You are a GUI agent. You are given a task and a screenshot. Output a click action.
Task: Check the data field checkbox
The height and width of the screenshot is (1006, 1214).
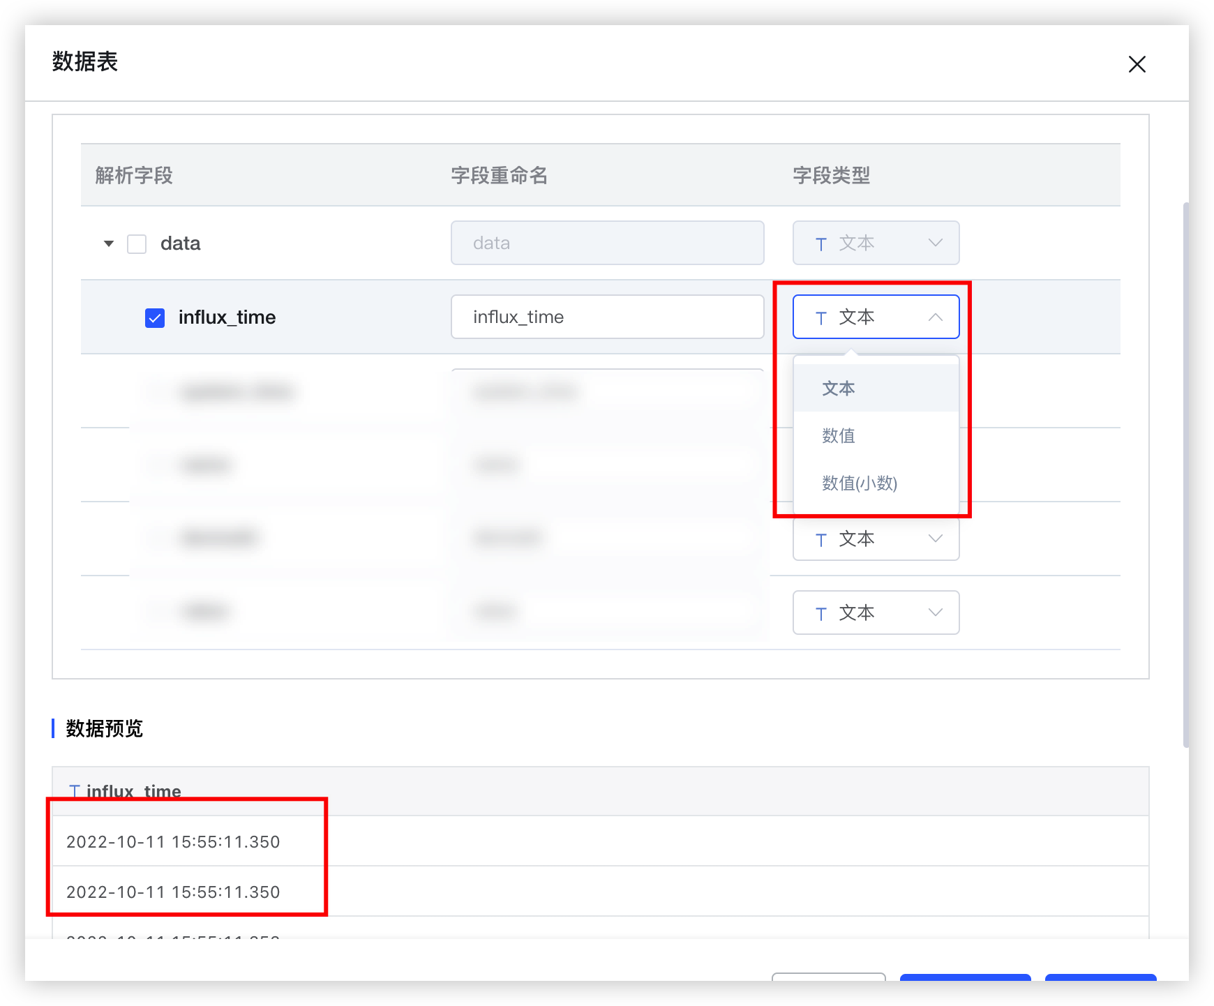[136, 243]
